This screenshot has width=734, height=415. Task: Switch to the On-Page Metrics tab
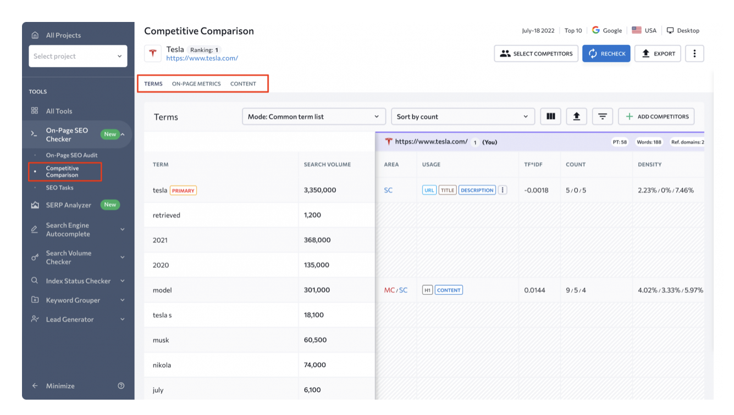[x=196, y=84]
